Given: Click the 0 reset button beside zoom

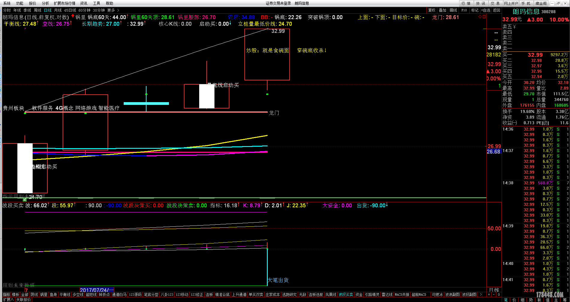Looking at the screenshot, I should 499,295.
